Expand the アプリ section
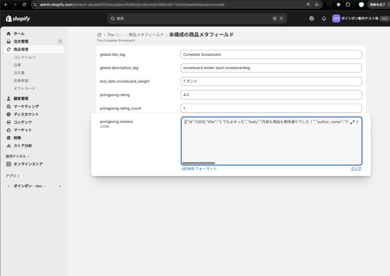The width and height of the screenshot is (390, 276). click(12, 176)
